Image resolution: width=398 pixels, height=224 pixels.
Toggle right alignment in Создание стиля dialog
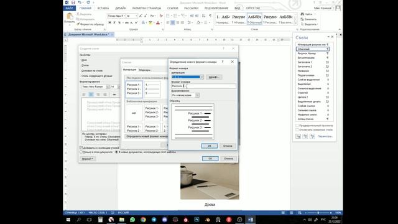click(x=98, y=95)
